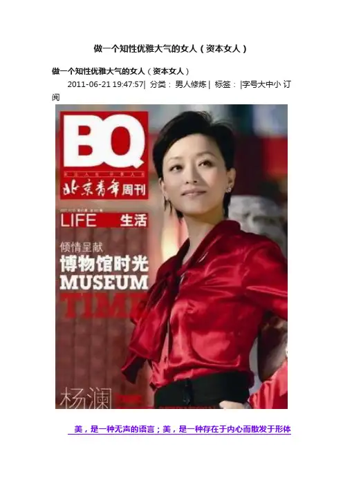
Task: Click the LIFE text on cover
Action: click(x=78, y=220)
